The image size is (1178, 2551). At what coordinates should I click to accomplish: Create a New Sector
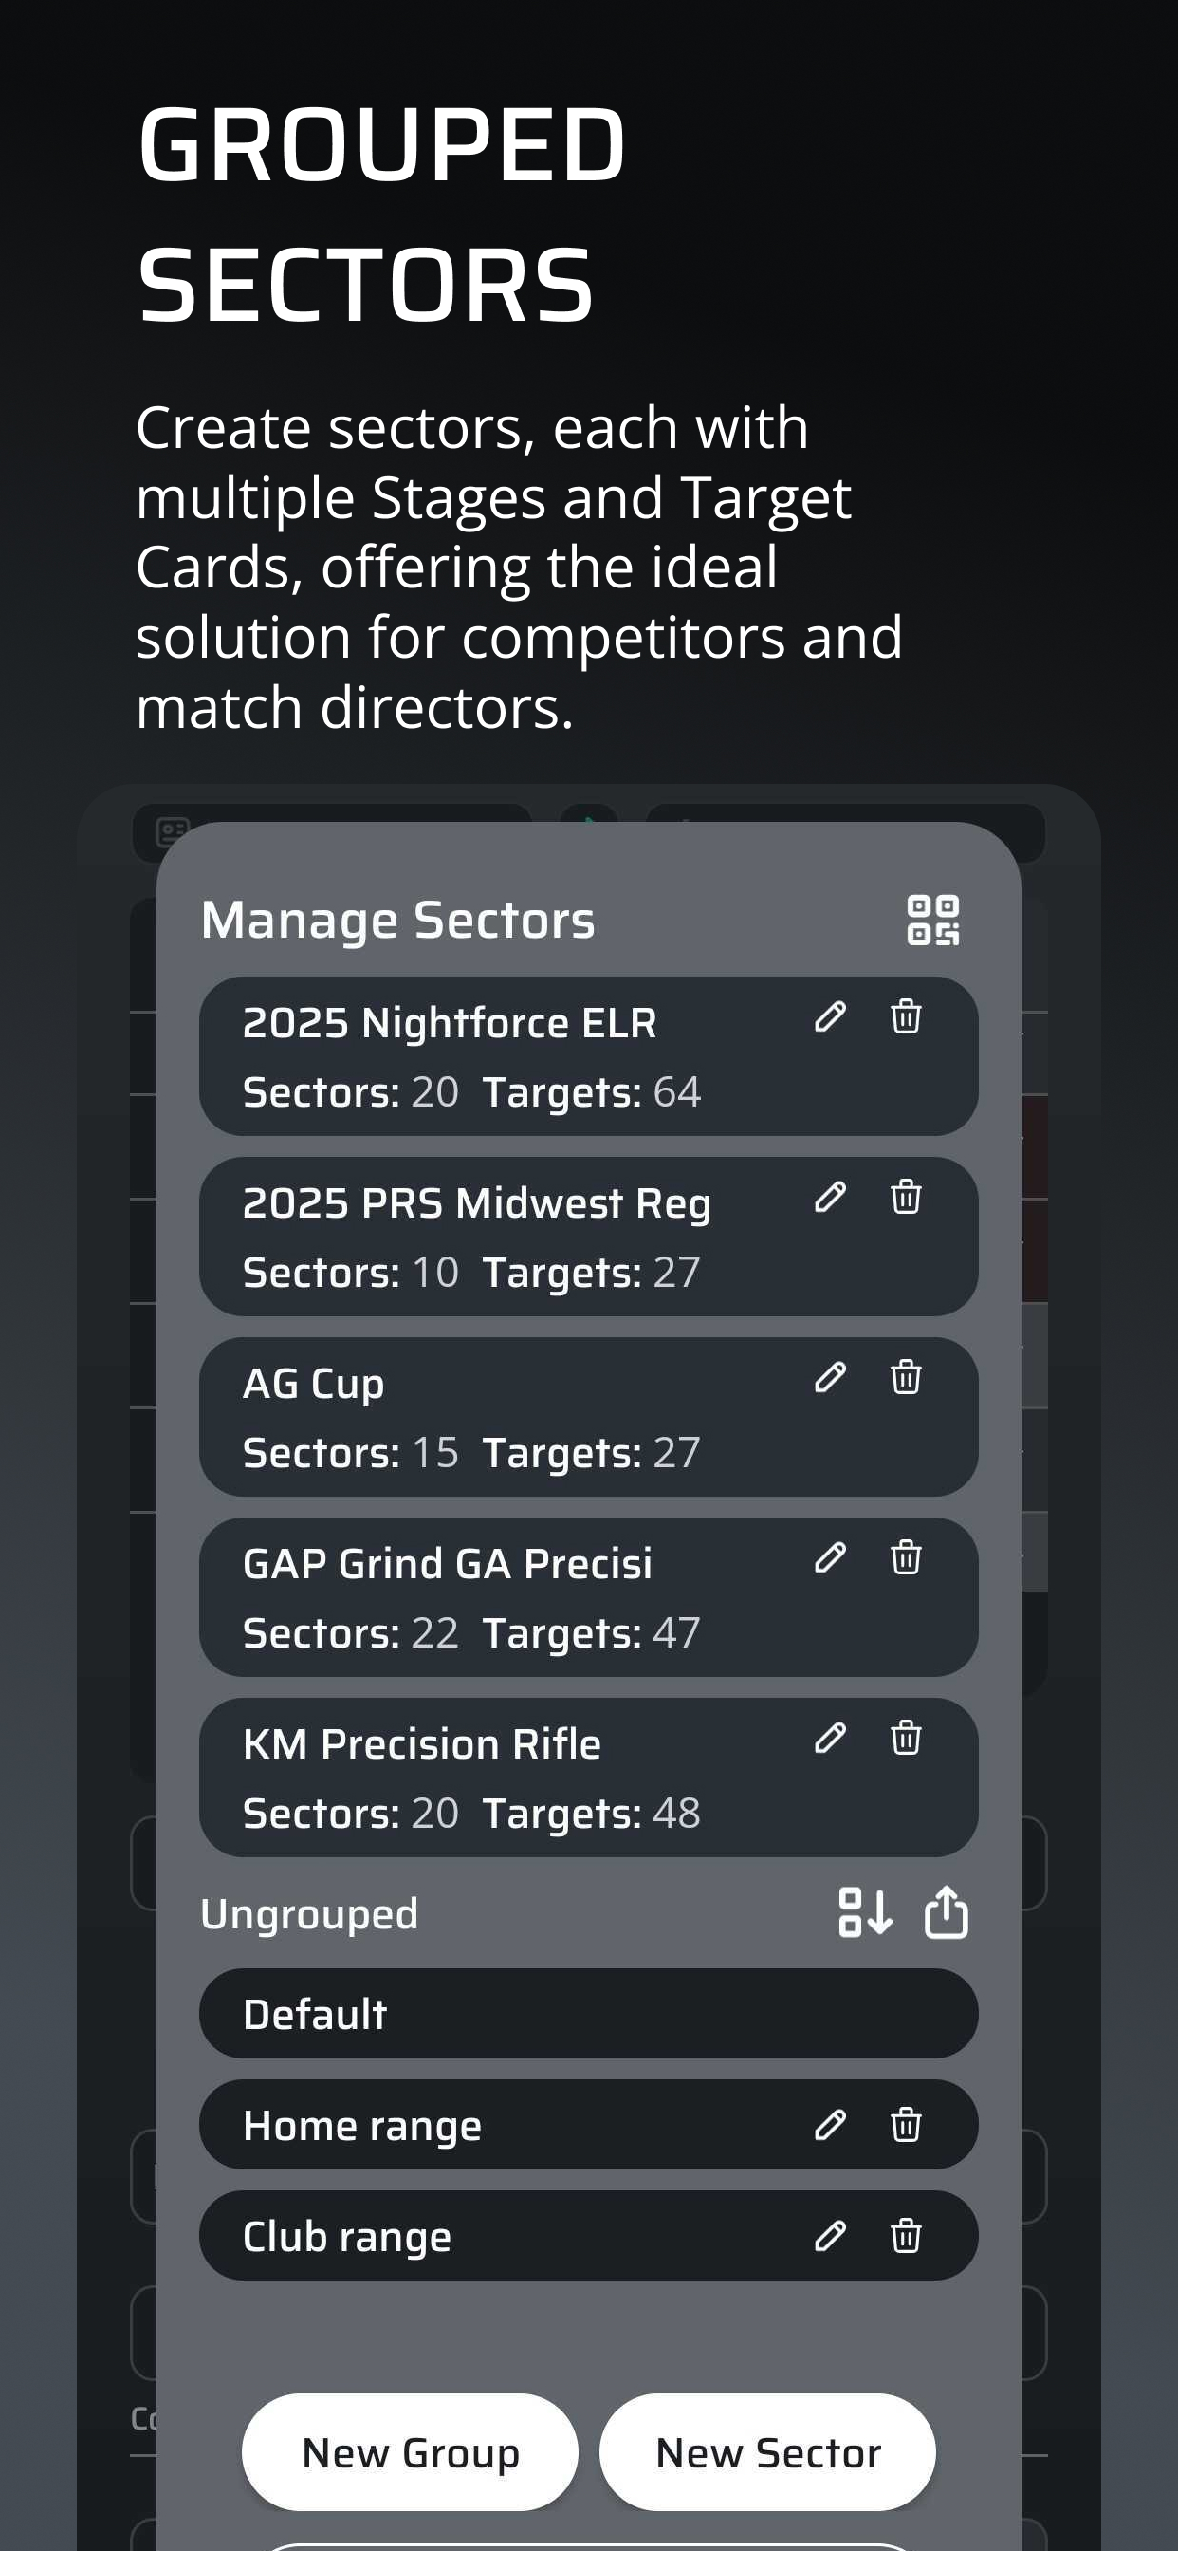point(767,2452)
